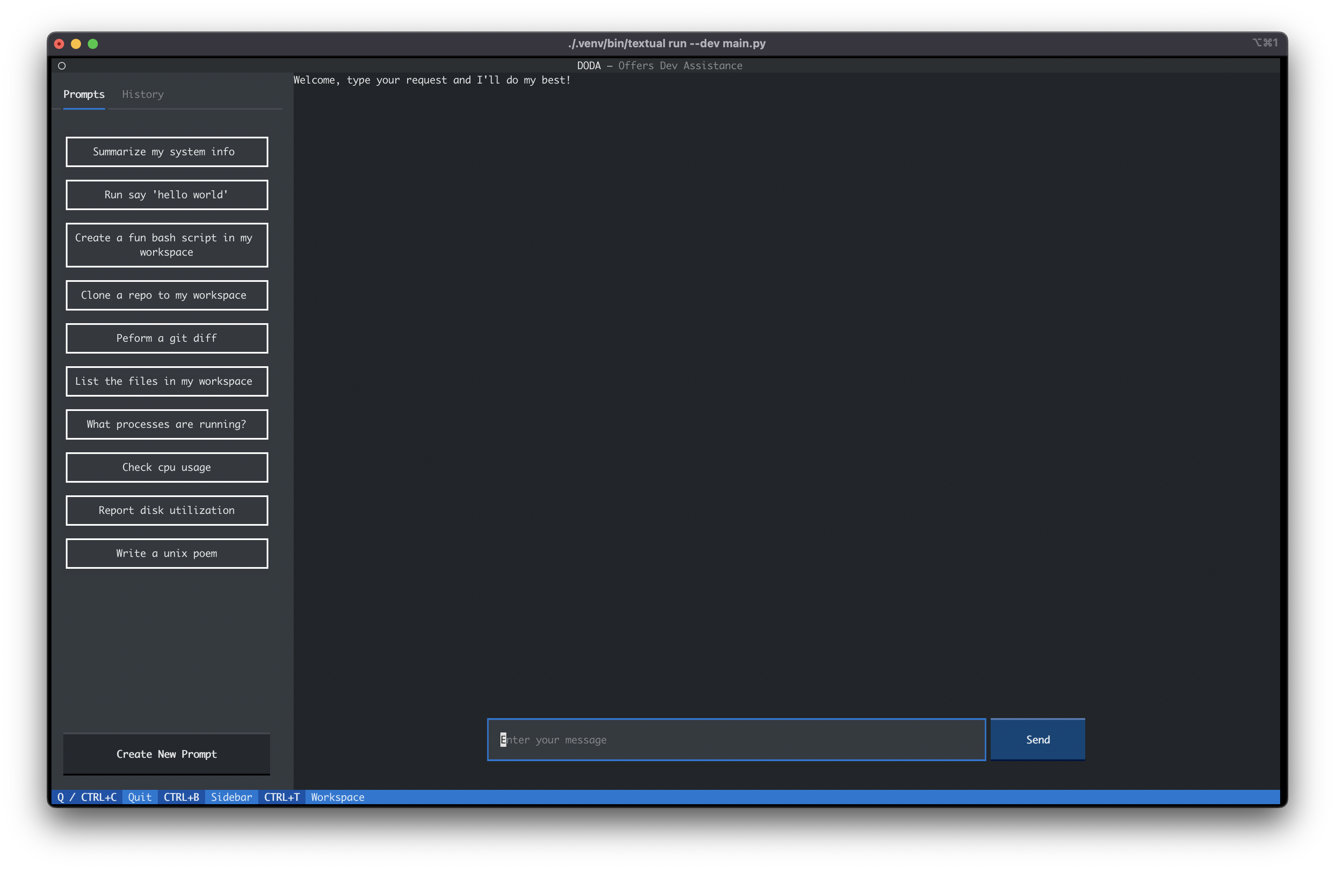The image size is (1335, 870).
Task: Pick the 'Write a unix poem' prompt
Action: [x=167, y=554]
